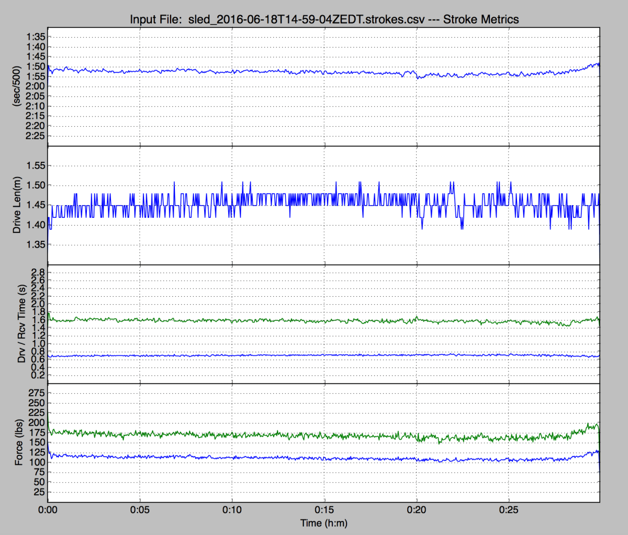Screen dimensions: 628x535
Task: Select the 0:10 time tick label
Action: [232, 510]
